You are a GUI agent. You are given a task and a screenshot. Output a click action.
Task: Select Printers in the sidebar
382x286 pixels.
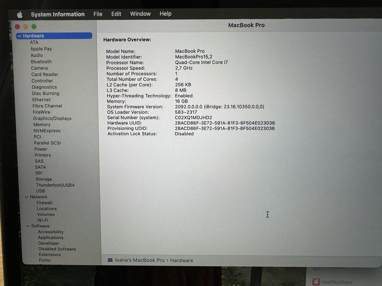tap(43, 155)
